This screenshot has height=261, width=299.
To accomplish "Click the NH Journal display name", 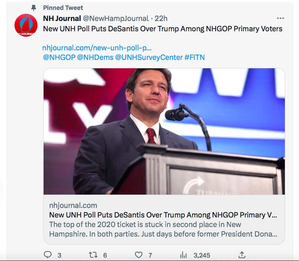I will tap(62, 18).
